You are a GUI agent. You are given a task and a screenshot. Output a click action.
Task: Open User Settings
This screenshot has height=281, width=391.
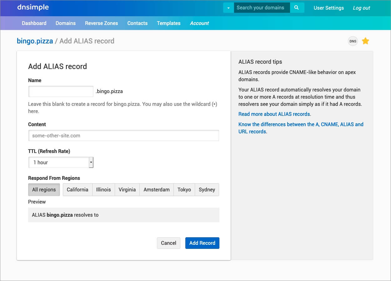[329, 8]
